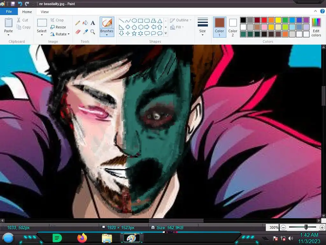This screenshot has height=245, width=326.
Task: Click Zoom in plus button
Action: click(322, 227)
